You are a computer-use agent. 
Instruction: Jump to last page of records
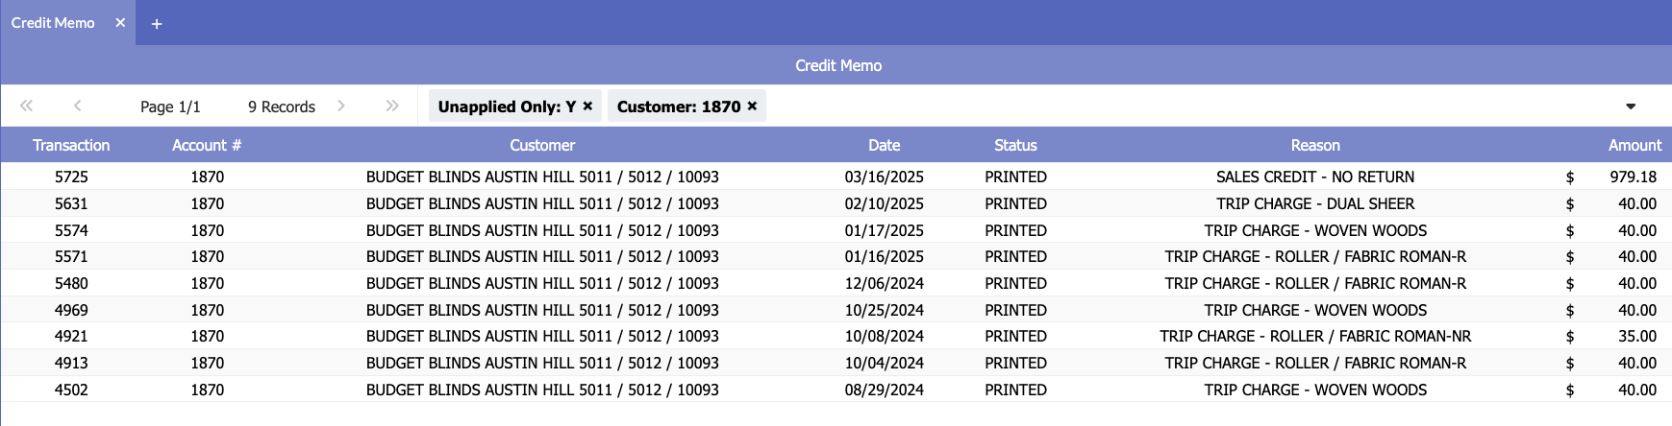pyautogui.click(x=392, y=106)
